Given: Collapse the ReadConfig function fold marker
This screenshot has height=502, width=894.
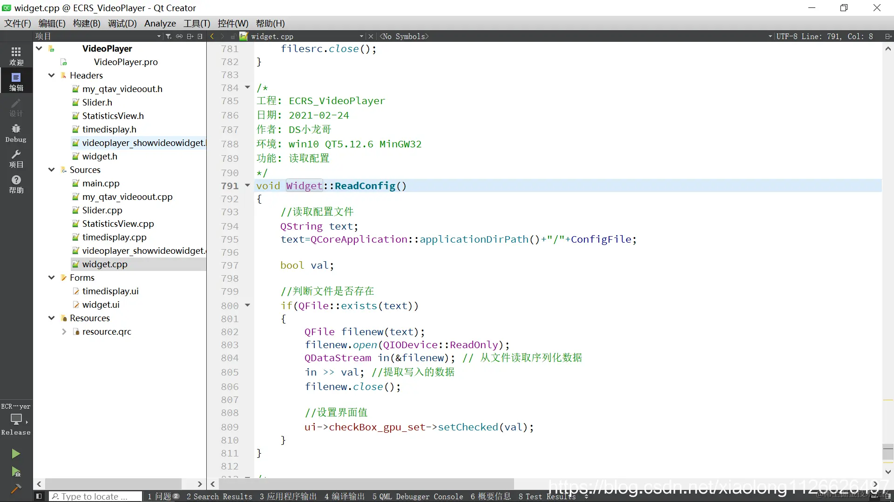Looking at the screenshot, I should pyautogui.click(x=248, y=185).
